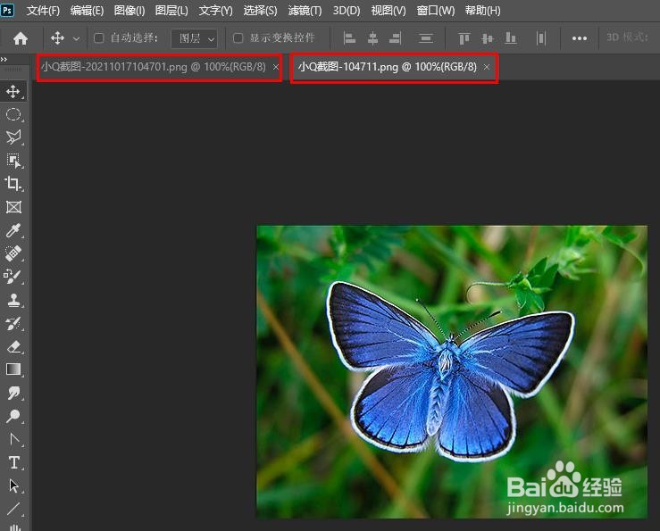Open the 文字(Y) menu
Image resolution: width=660 pixels, height=531 pixels.
(x=215, y=10)
